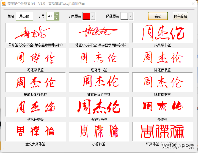Click the 字体颜色 label
This screenshot has width=198, height=153.
74,16
